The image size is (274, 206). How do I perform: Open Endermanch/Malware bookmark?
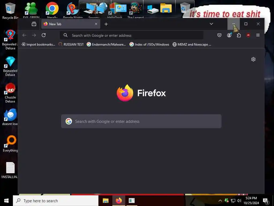(106, 45)
